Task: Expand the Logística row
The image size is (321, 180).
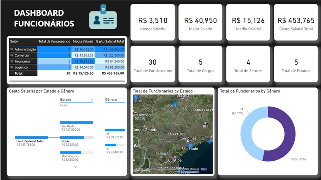Action: [12, 67]
